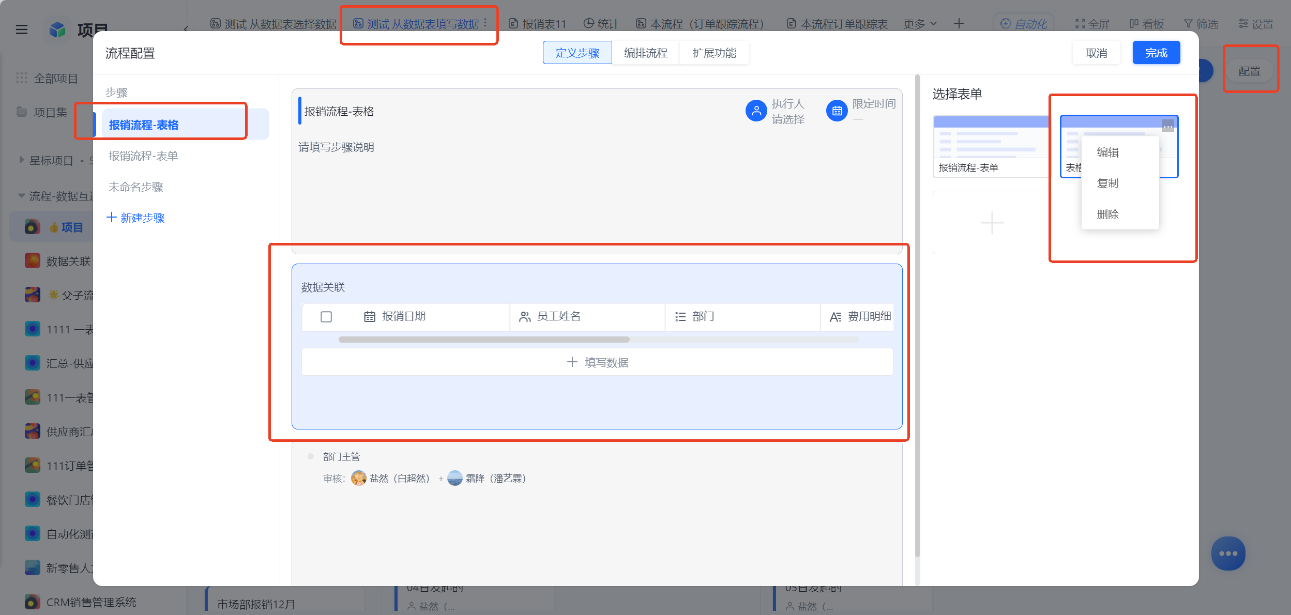1291x615 pixels.
Task: Click the blue chat bubble floating icon
Action: (1228, 553)
